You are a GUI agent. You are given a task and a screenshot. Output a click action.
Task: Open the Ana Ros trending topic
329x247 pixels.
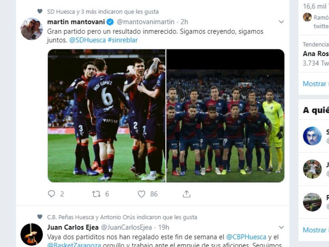click(x=316, y=54)
